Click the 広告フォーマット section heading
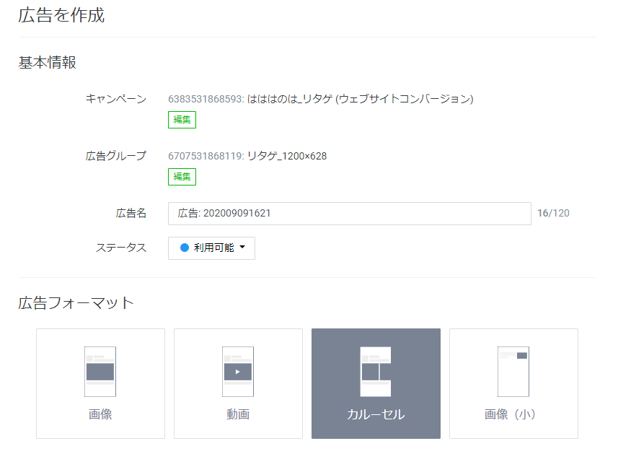The image size is (618, 454). (x=76, y=303)
